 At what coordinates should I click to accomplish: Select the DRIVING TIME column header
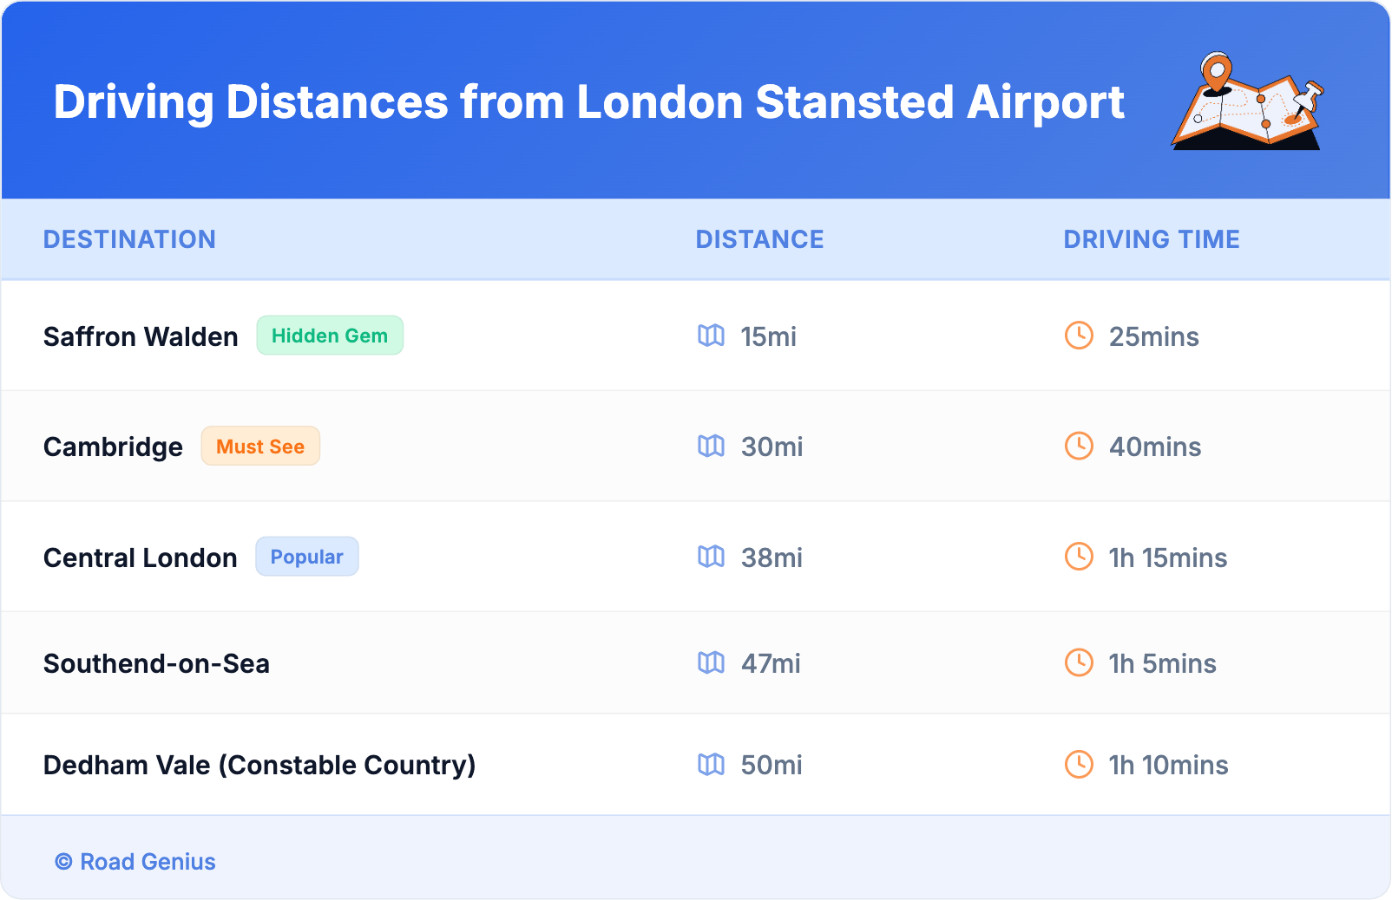click(1152, 239)
